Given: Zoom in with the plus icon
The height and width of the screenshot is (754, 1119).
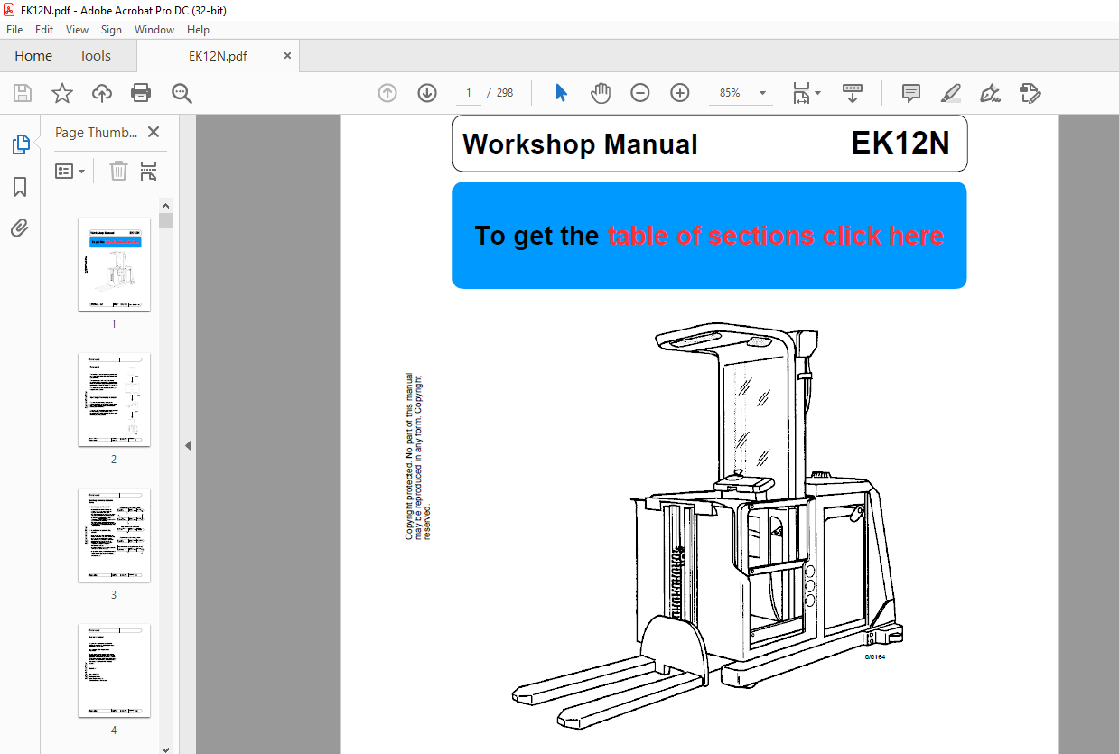Looking at the screenshot, I should point(680,93).
